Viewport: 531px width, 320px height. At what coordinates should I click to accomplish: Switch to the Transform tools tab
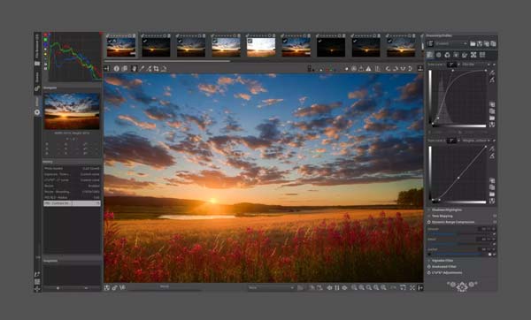[x=465, y=55]
